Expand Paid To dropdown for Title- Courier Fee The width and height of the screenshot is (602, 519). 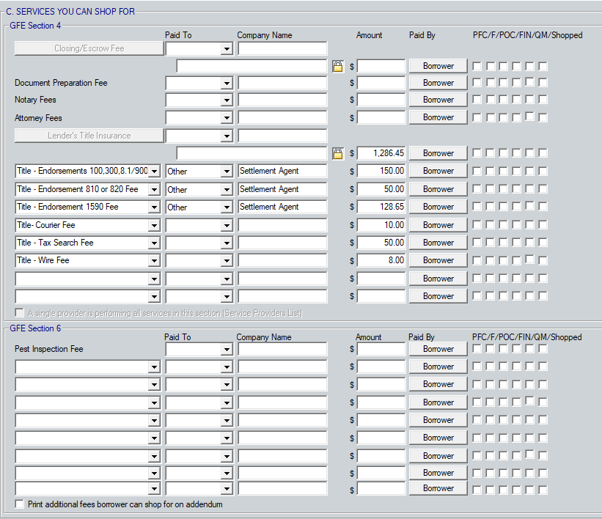tap(227, 225)
